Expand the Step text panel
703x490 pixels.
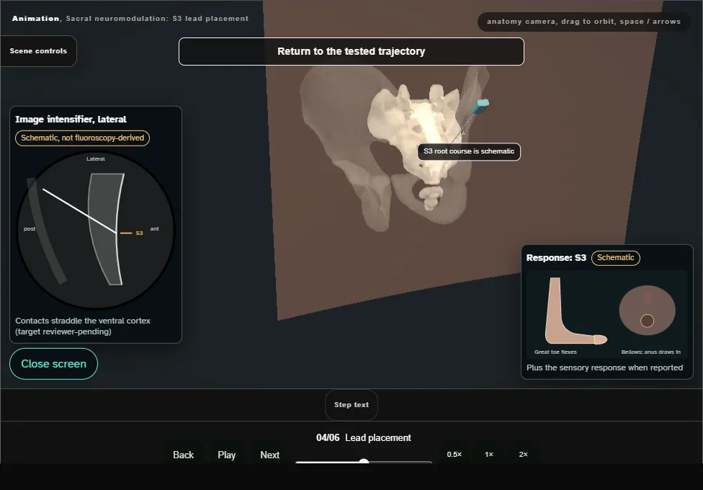click(x=351, y=405)
